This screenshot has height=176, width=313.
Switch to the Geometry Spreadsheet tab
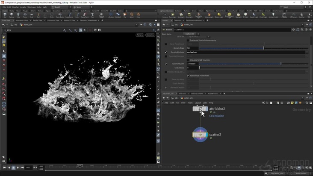coord(89,20)
